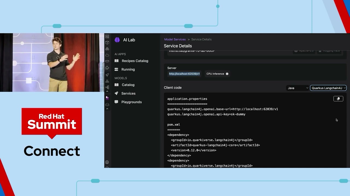
Task: Open the Quarkus Langchain4J framework dropdown
Action: [328, 88]
